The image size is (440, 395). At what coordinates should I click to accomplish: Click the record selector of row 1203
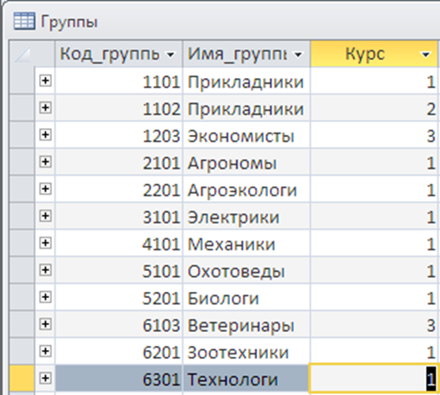tap(22, 135)
